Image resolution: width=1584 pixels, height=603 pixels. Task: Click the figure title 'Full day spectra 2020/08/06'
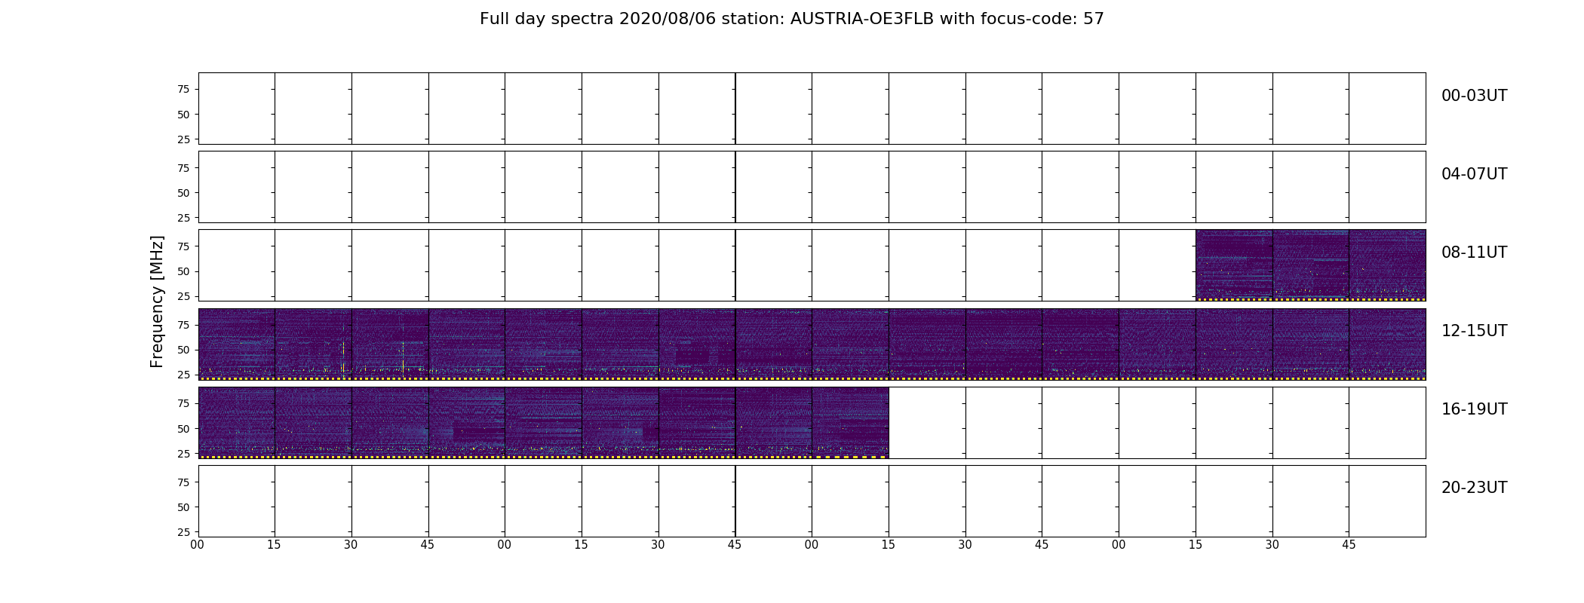pos(598,19)
